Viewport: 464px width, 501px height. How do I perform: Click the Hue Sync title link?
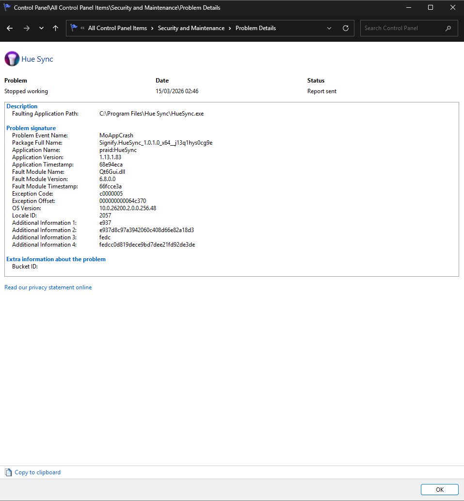37,59
